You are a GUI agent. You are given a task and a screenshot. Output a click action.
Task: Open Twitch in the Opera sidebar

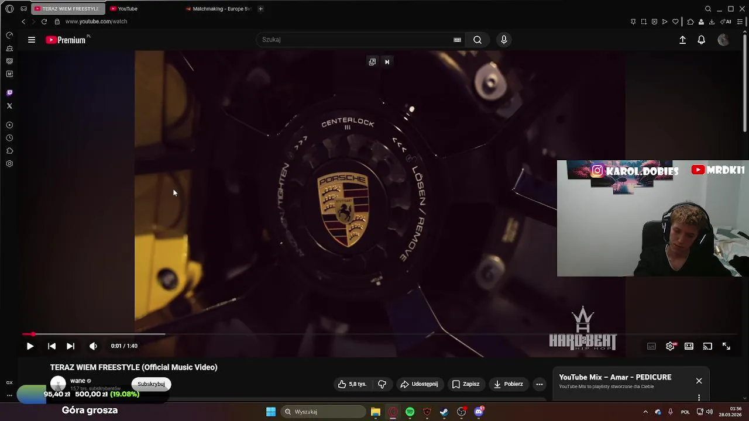coord(9,92)
